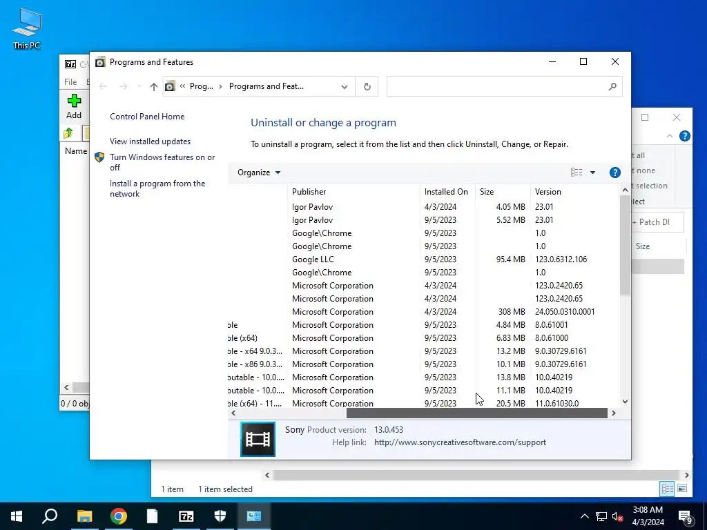Select the 13.2 MB Microsoft Corporation row

[x=424, y=351]
